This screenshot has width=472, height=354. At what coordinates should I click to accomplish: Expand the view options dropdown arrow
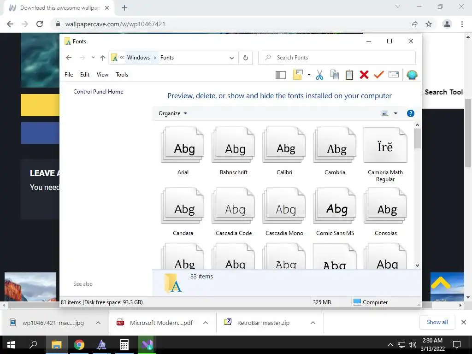(395, 113)
